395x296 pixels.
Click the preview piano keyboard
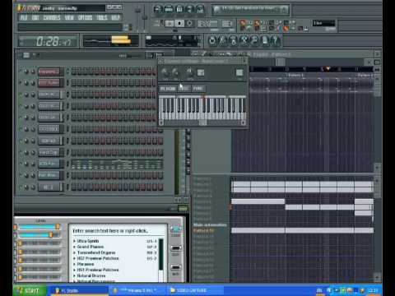pos(202,108)
